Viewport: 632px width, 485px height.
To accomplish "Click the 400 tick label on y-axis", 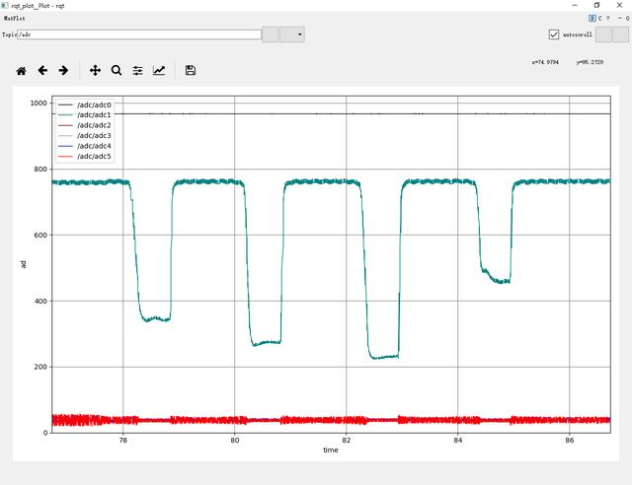I will (x=40, y=301).
